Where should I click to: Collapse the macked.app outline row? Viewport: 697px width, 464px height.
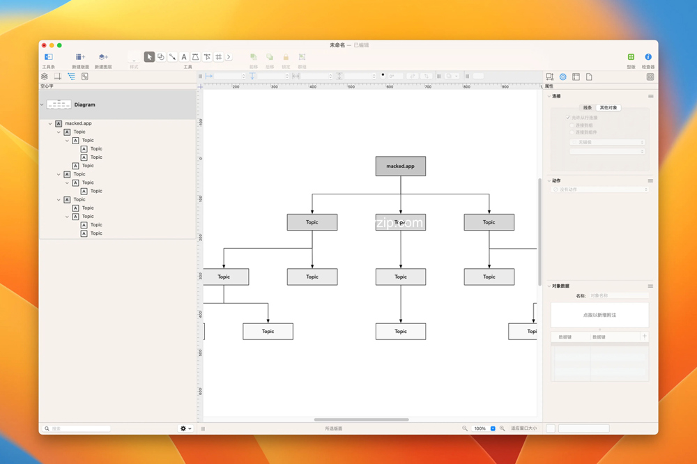coord(50,123)
